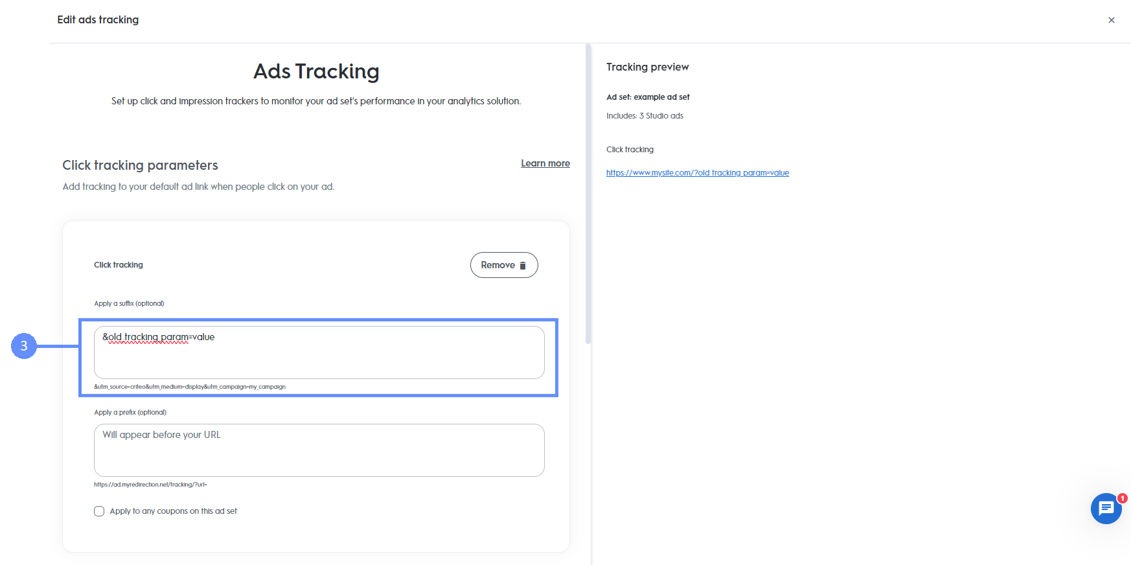The height and width of the screenshot is (565, 1131).
Task: Follow the mysite.com tracking preview link
Action: pyautogui.click(x=697, y=172)
